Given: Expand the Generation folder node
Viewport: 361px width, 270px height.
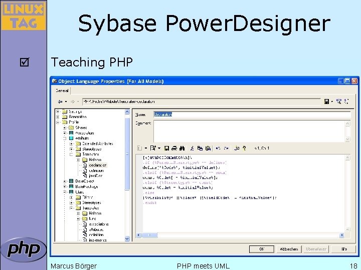Looking at the screenshot, I should tap(58, 117).
